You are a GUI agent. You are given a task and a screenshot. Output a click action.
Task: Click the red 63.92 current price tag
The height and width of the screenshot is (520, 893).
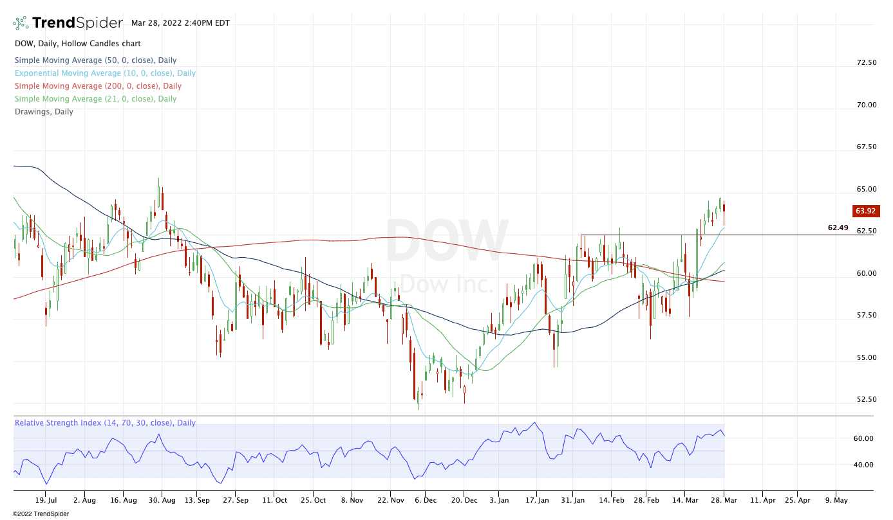865,211
